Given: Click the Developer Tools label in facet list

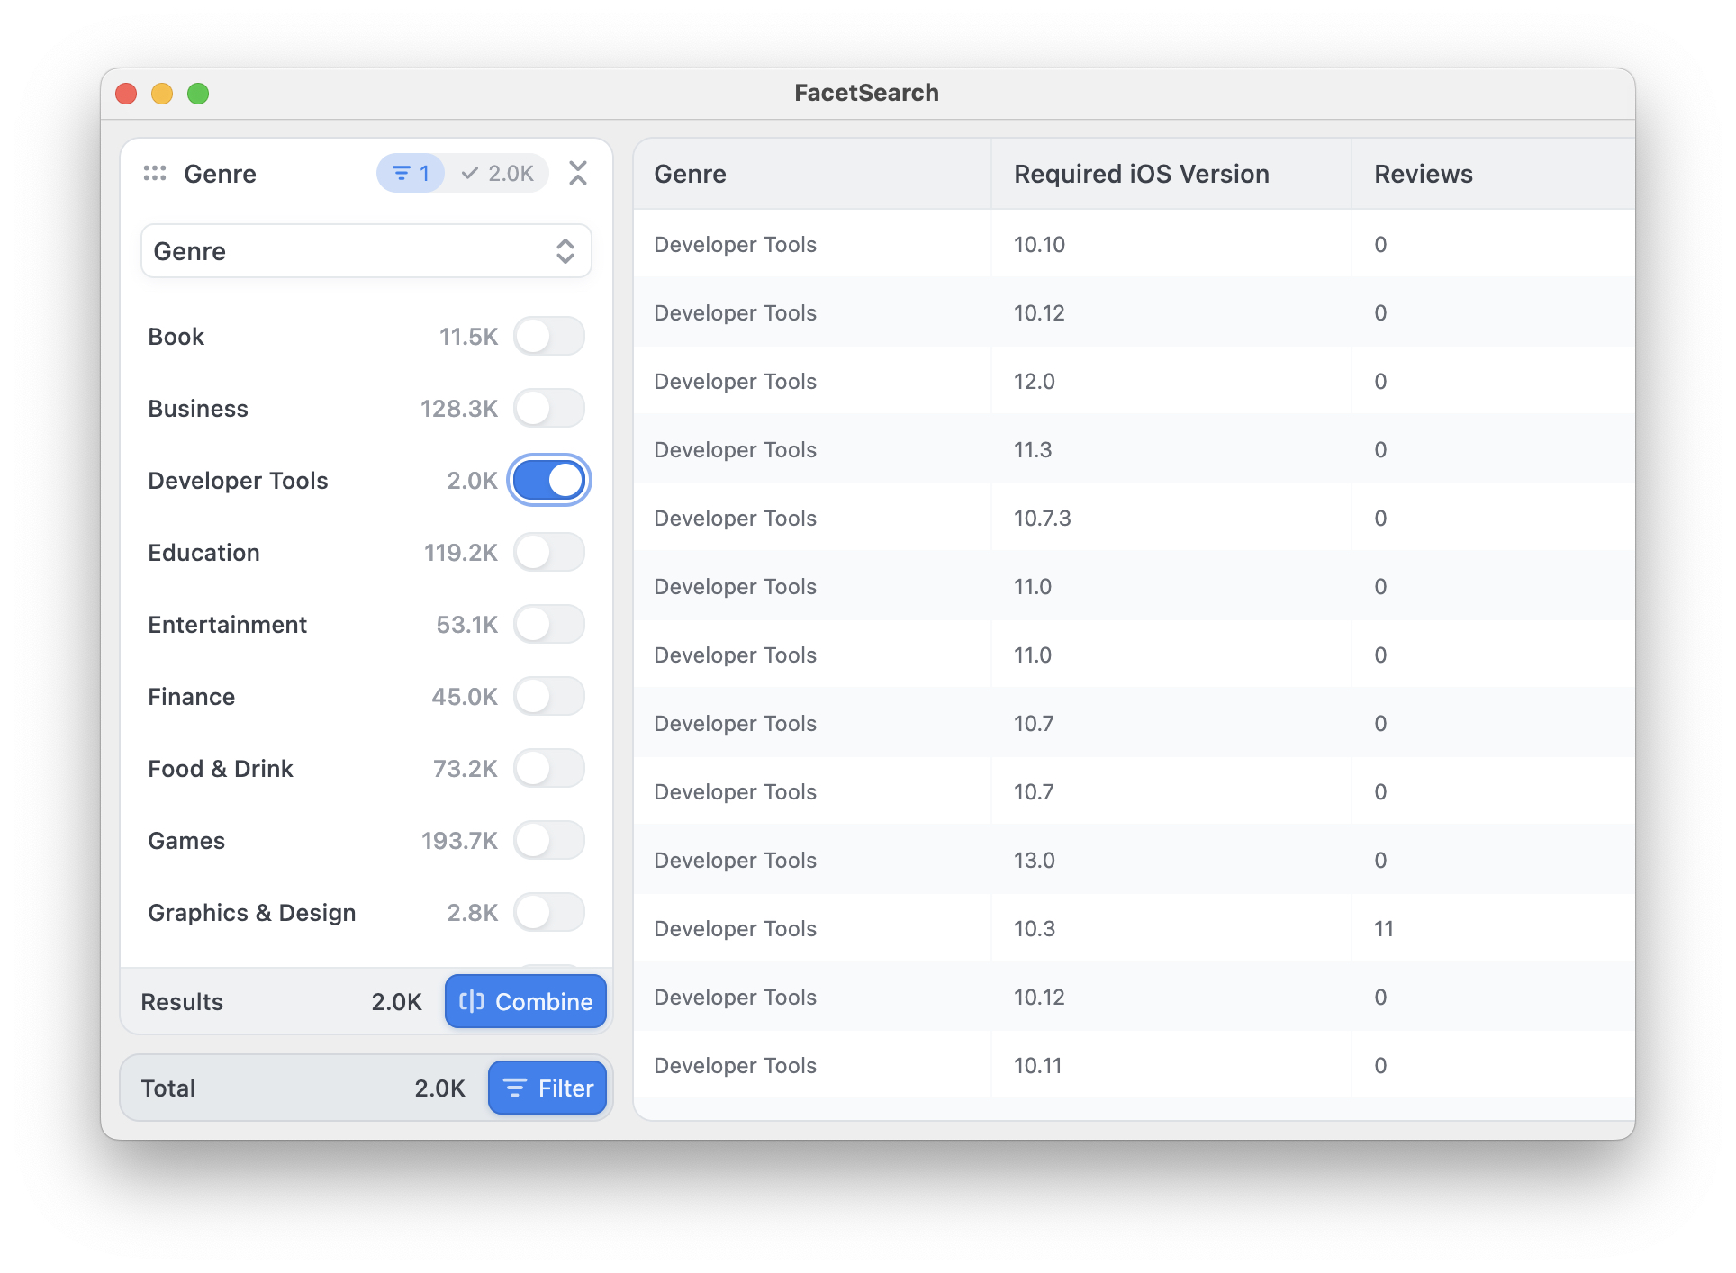Looking at the screenshot, I should (238, 481).
